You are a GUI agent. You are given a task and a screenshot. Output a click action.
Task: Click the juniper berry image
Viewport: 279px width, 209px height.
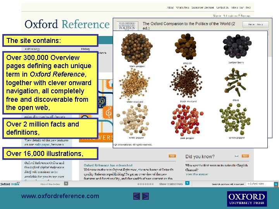[237, 46]
